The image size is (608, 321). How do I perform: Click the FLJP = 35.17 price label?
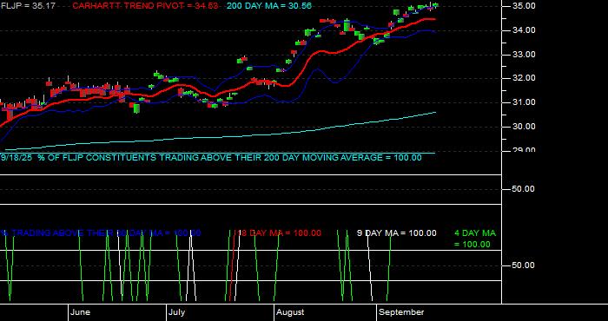[x=28, y=6]
